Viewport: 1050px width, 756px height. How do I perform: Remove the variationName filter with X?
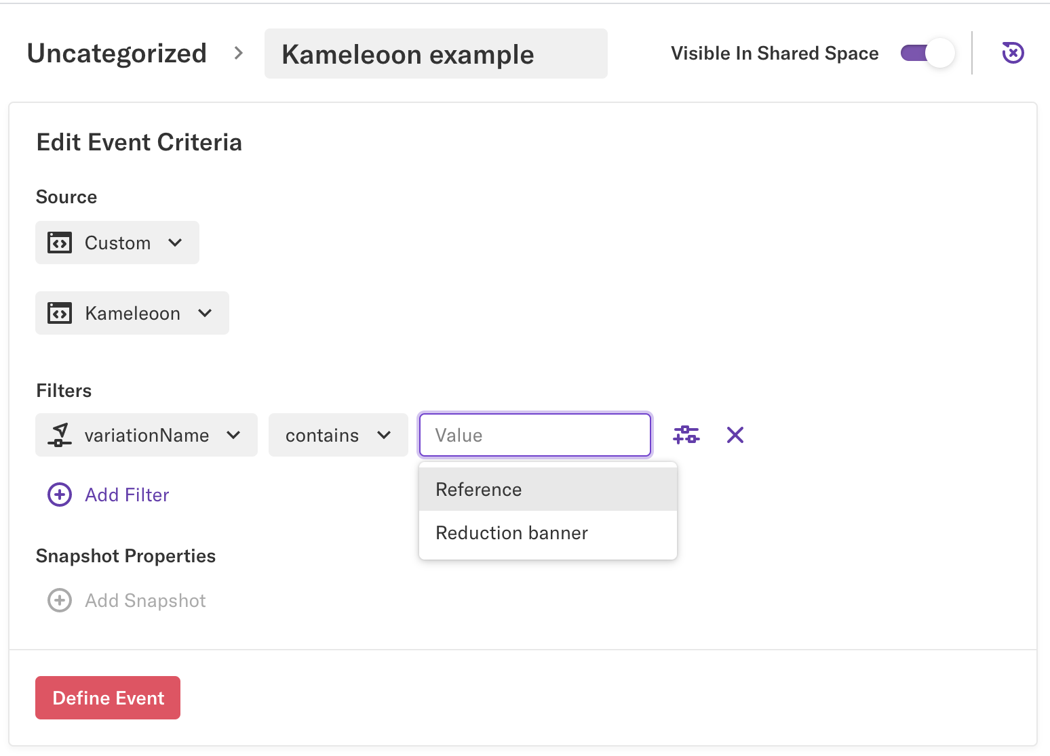735,435
